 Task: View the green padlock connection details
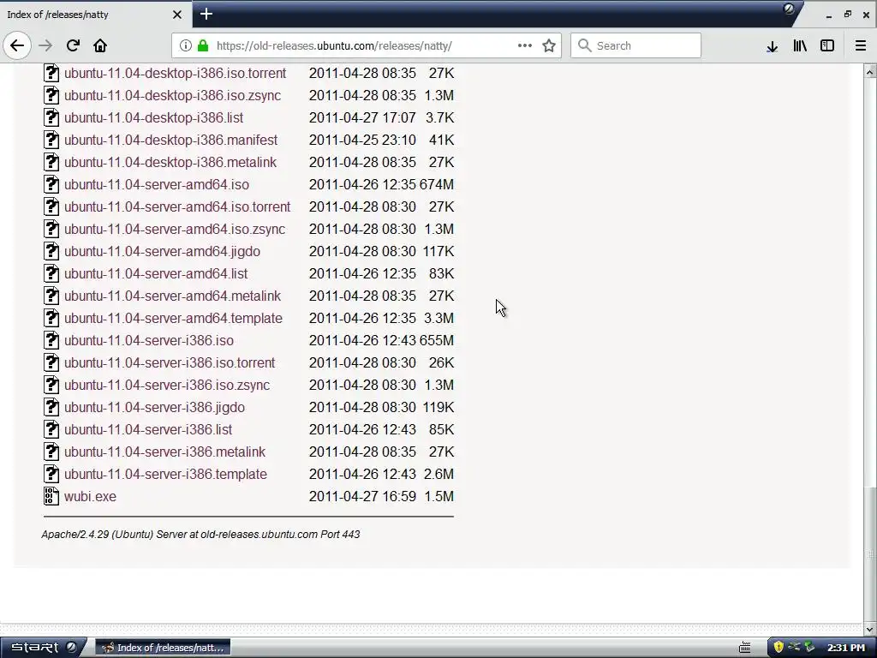(x=203, y=45)
